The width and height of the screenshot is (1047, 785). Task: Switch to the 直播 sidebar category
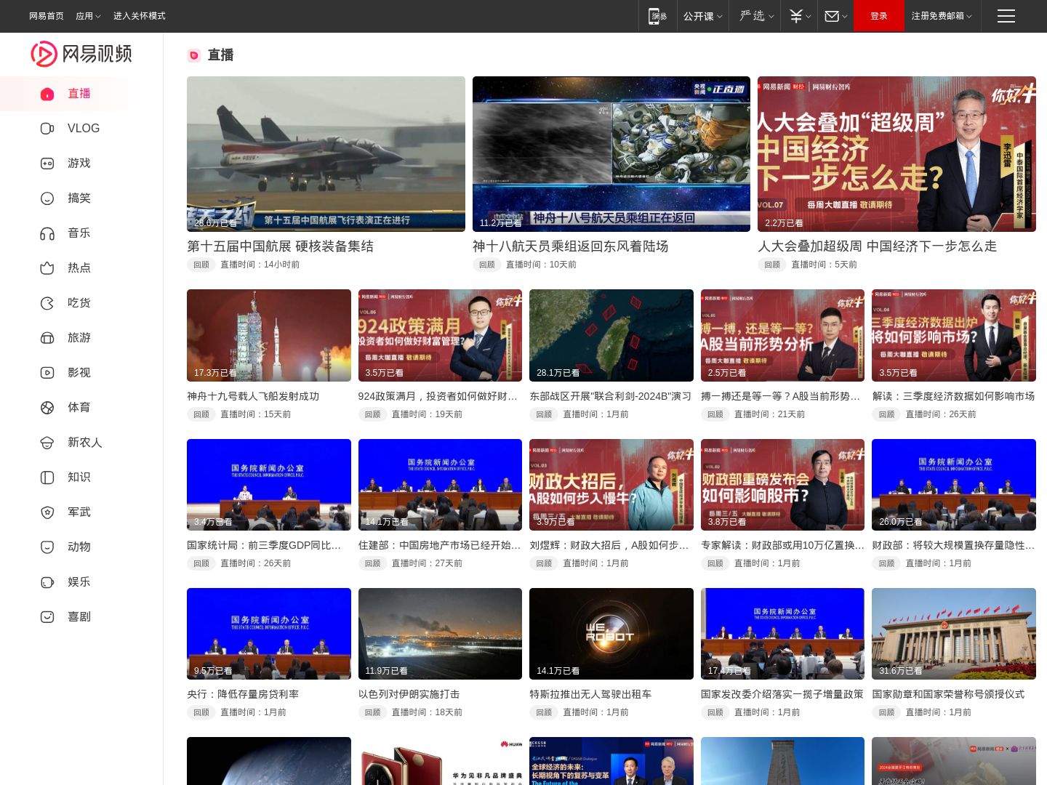[79, 94]
